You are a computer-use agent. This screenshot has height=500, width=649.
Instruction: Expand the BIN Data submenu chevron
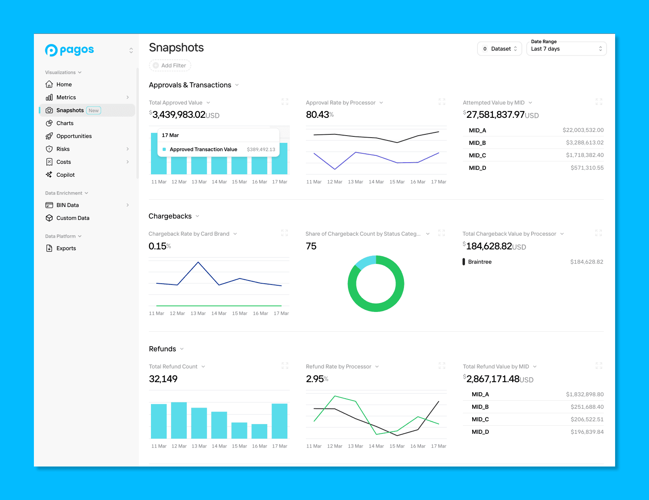click(128, 205)
